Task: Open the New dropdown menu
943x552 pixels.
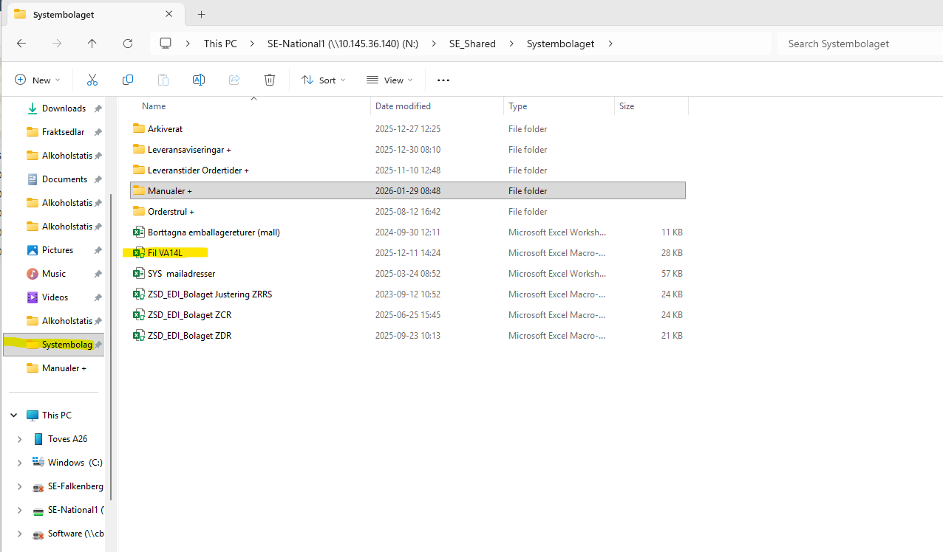Action: click(38, 80)
